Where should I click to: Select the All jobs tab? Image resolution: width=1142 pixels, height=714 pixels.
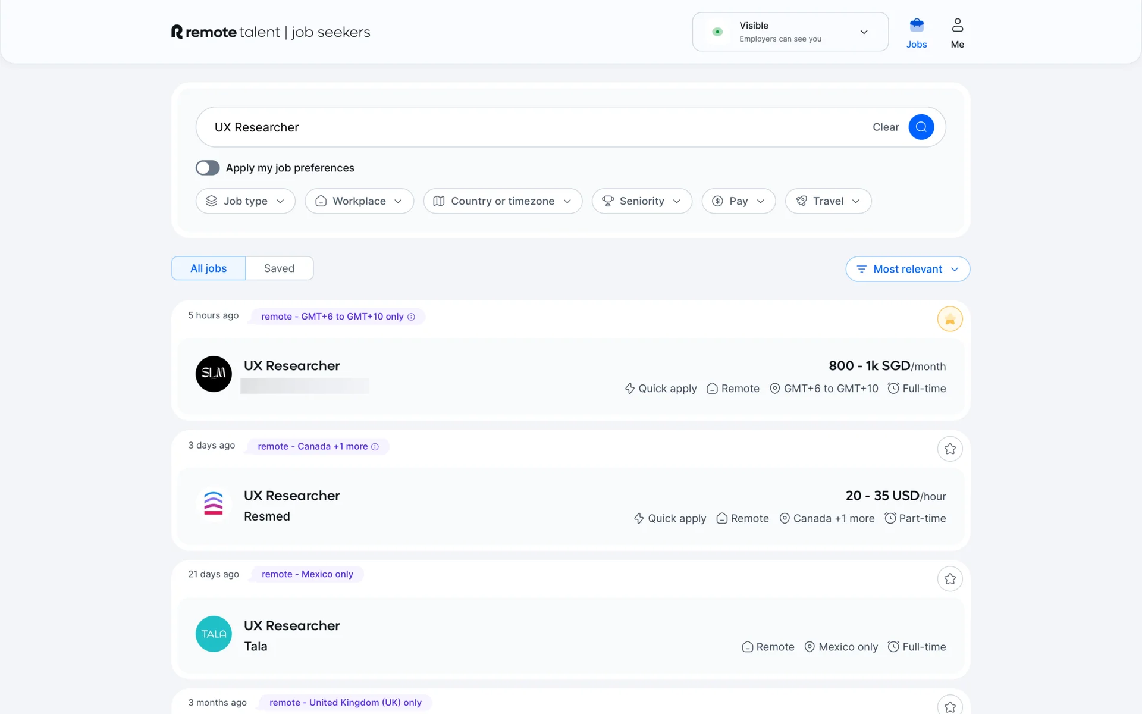[x=208, y=268]
